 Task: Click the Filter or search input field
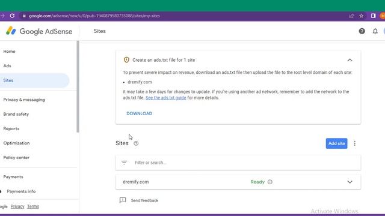click(238, 163)
